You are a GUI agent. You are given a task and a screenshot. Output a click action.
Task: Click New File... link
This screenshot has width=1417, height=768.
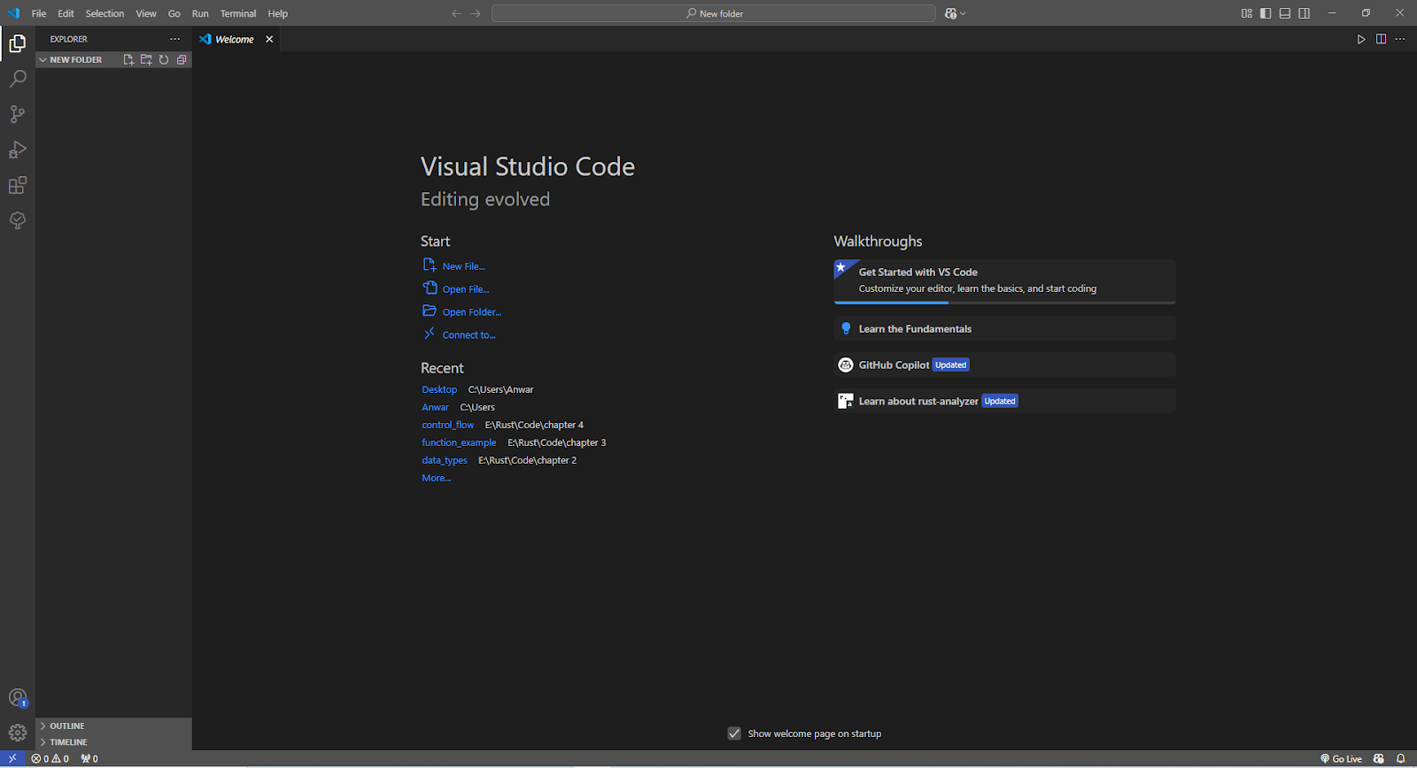464,266
